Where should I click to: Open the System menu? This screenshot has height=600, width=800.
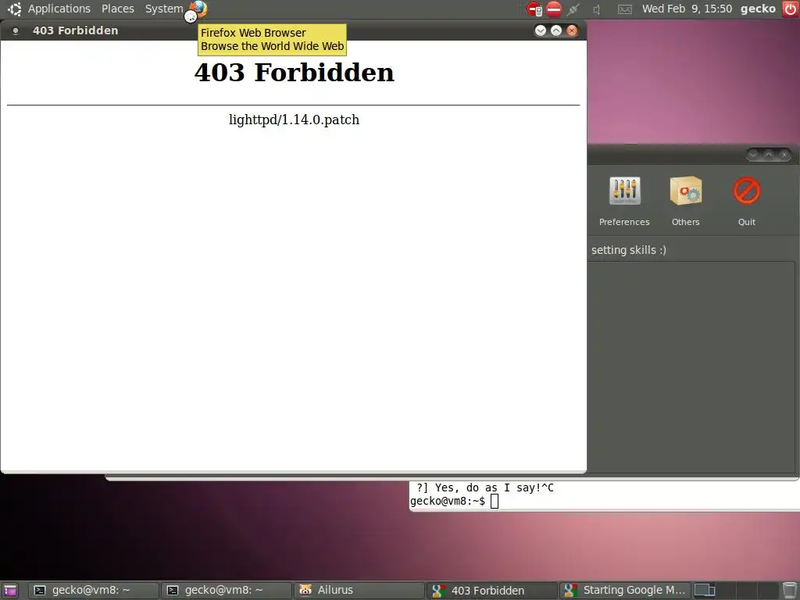coord(164,9)
